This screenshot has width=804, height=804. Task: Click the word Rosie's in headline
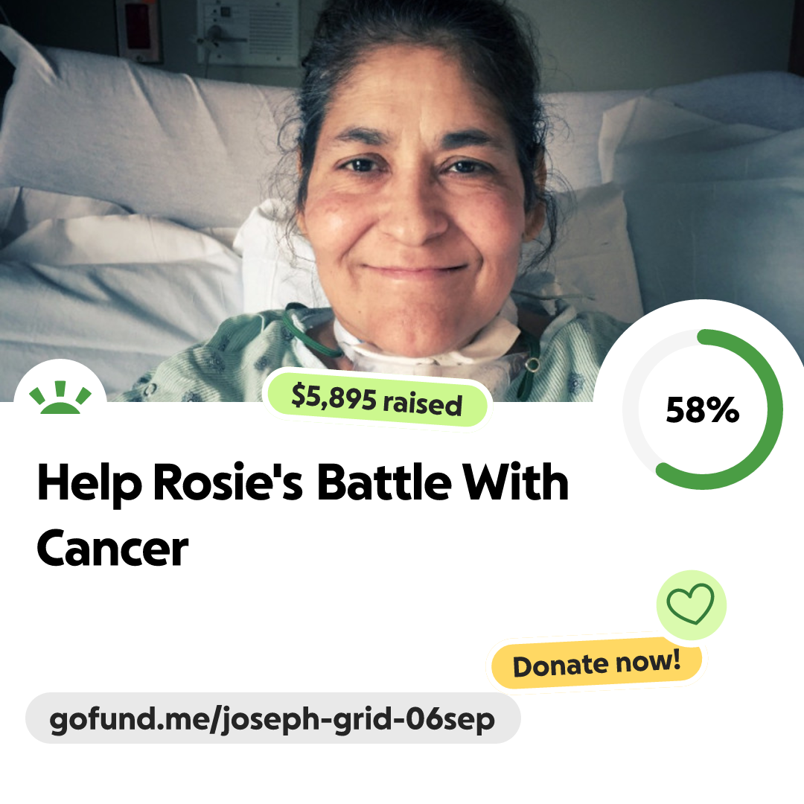[228, 482]
